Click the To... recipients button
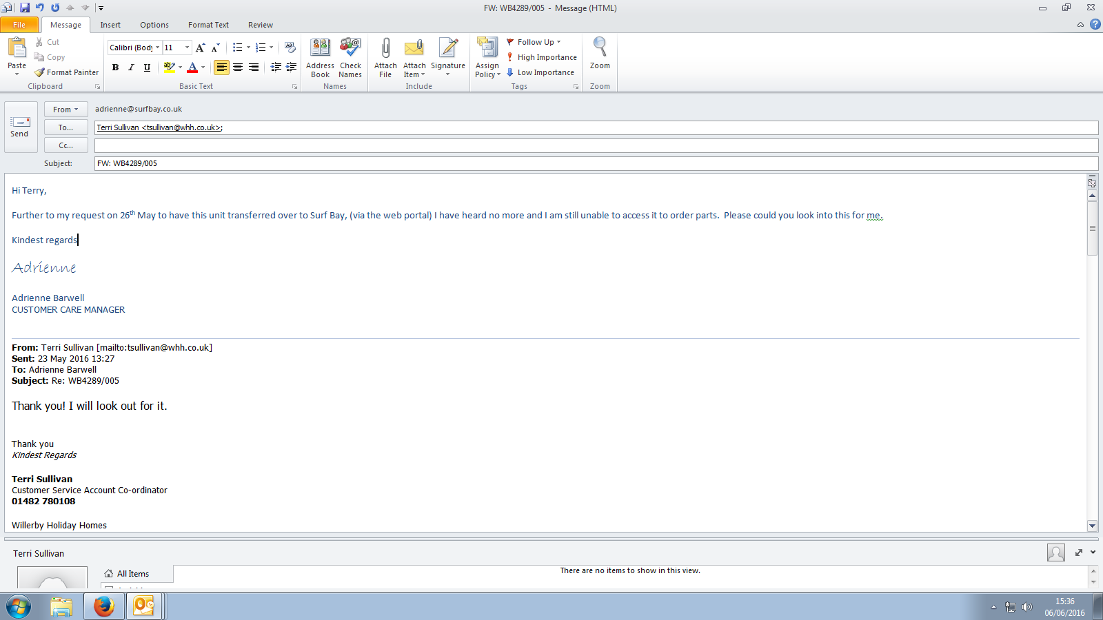The image size is (1103, 620). [65, 127]
